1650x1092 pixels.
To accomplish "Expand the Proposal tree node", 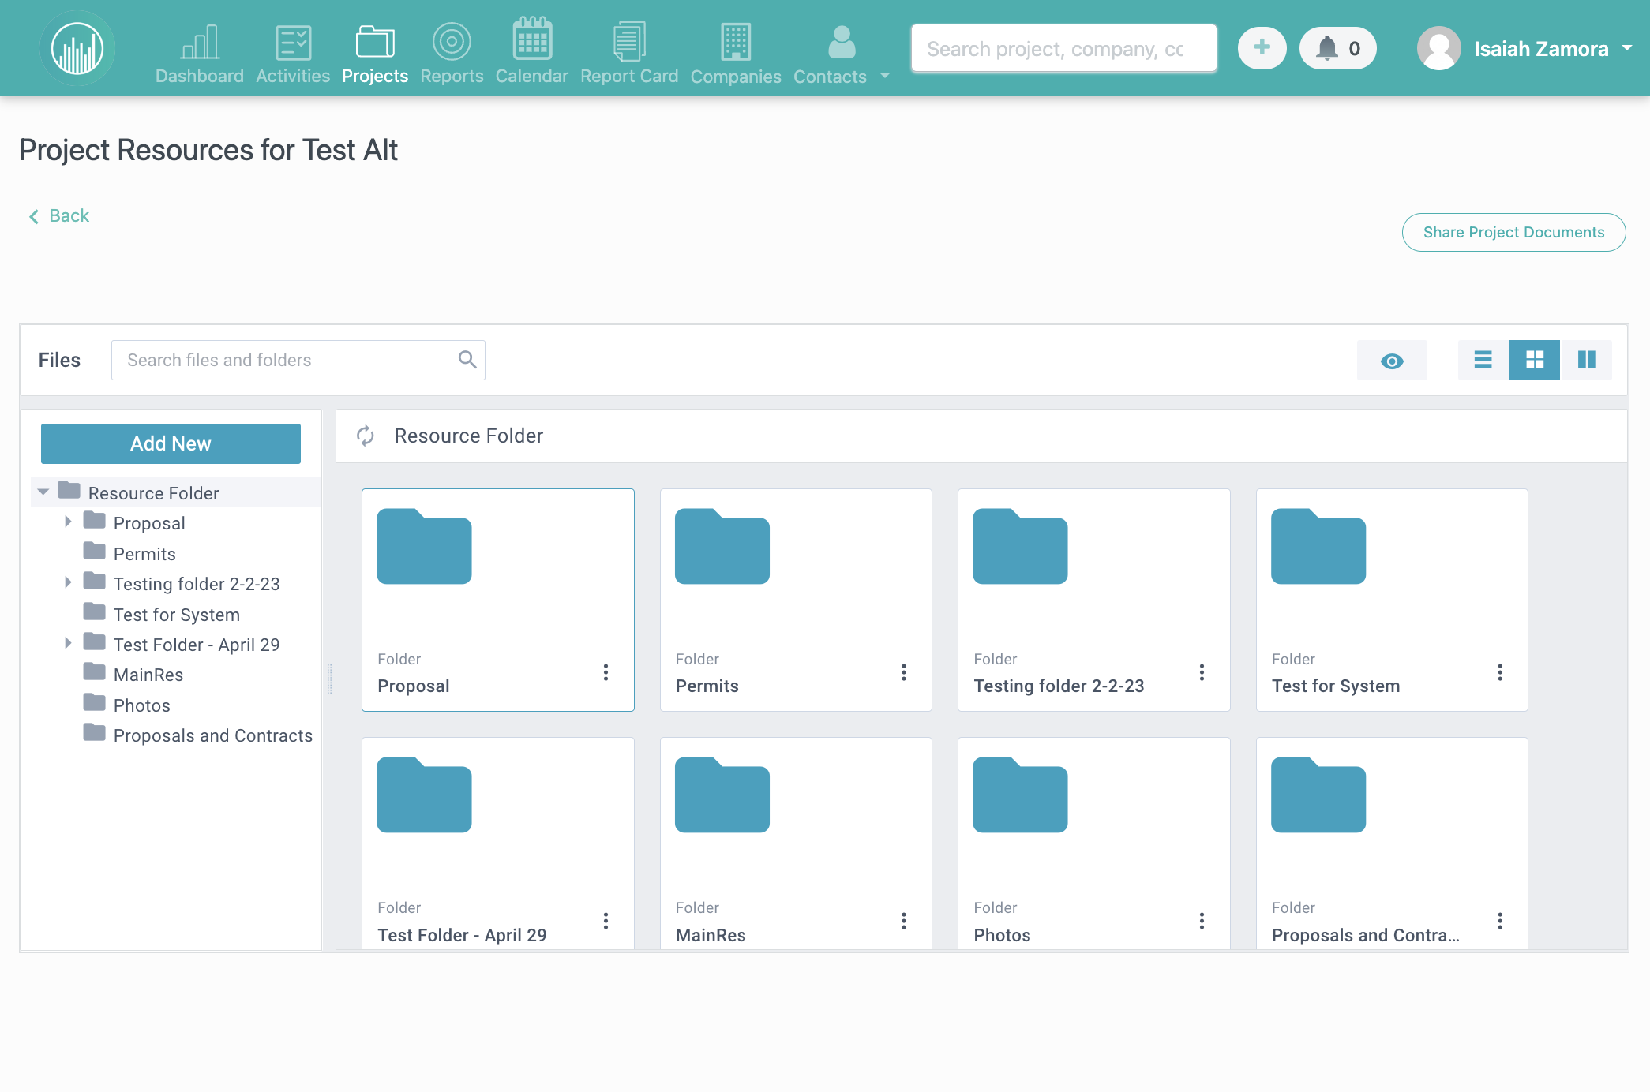I will tap(68, 522).
